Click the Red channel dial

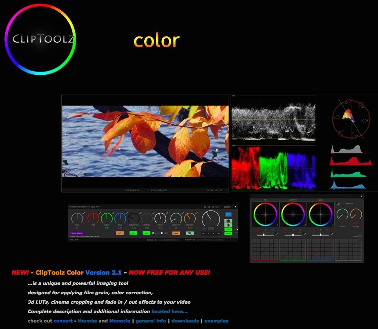coord(93,218)
